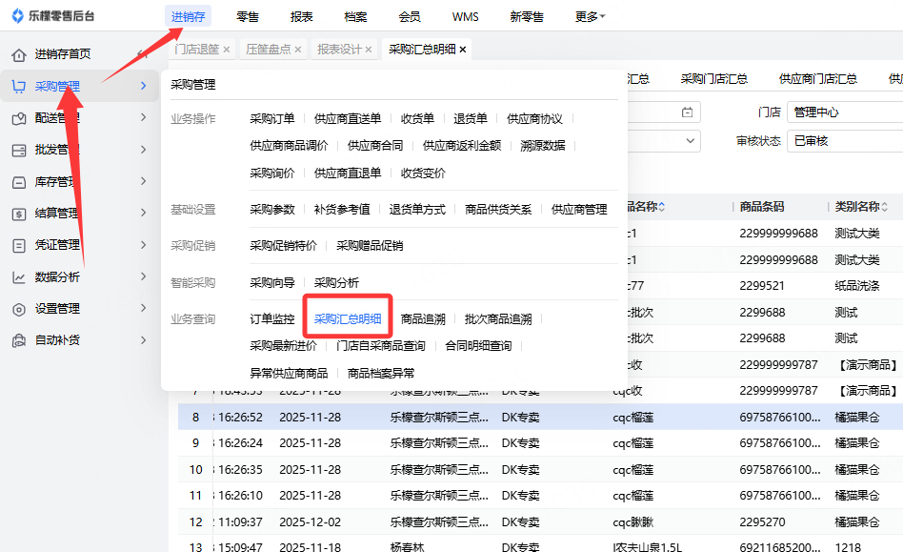The width and height of the screenshot is (903, 552).
Task: Click the 结算管理 sidebar icon
Action: point(19,214)
